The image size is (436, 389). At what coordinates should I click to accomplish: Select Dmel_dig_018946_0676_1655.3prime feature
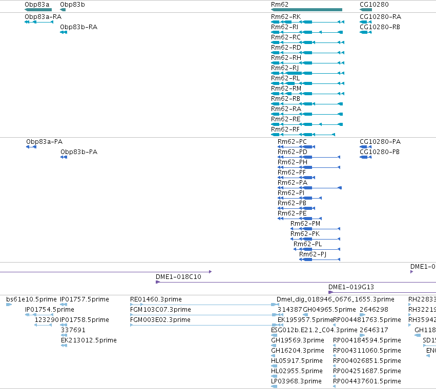point(336,299)
